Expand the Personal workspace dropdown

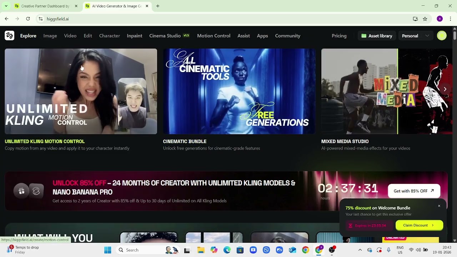click(416, 36)
